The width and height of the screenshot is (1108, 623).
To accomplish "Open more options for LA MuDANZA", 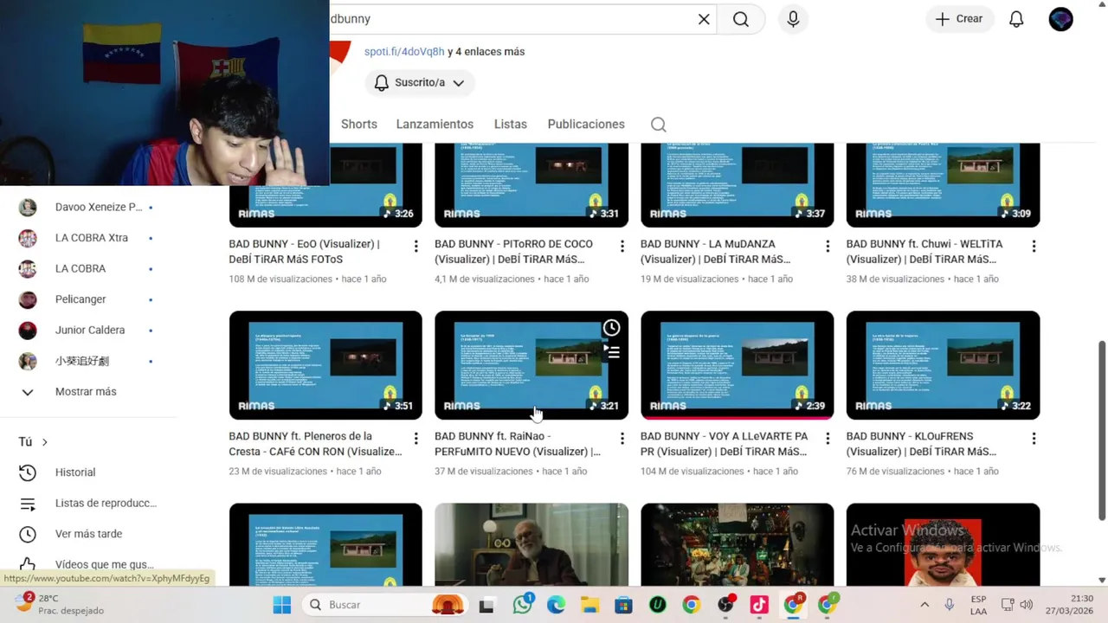I will click(x=828, y=247).
